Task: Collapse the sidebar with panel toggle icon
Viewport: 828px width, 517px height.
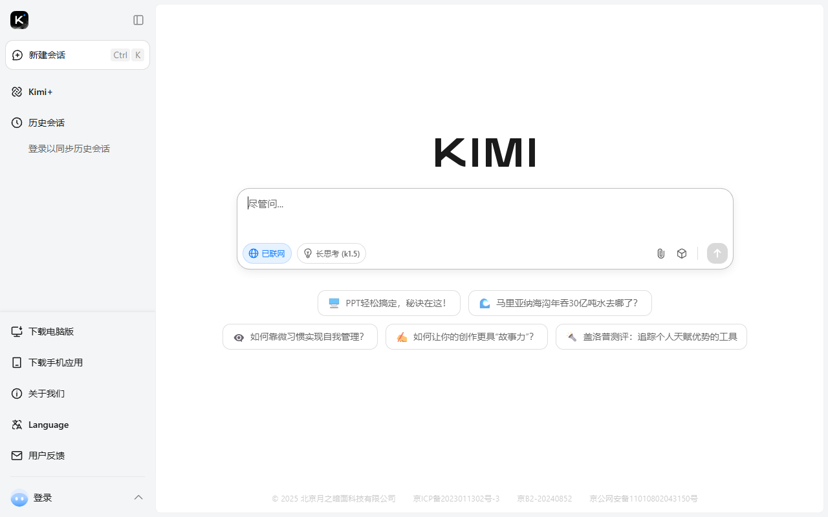Action: (x=138, y=20)
